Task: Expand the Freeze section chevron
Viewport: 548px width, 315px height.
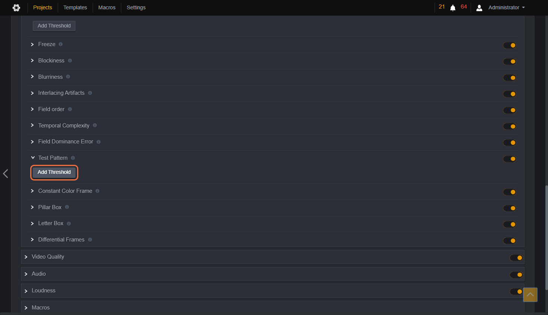Action: (32, 44)
